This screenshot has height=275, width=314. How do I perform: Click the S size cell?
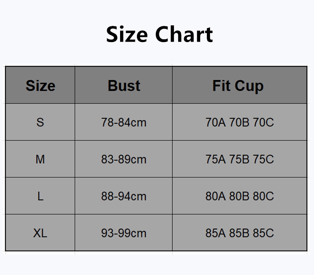pos(40,122)
